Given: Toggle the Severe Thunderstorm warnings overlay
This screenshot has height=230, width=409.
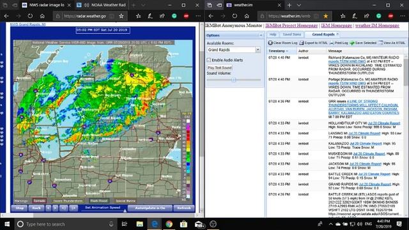Looking at the screenshot, I should pos(68,201).
